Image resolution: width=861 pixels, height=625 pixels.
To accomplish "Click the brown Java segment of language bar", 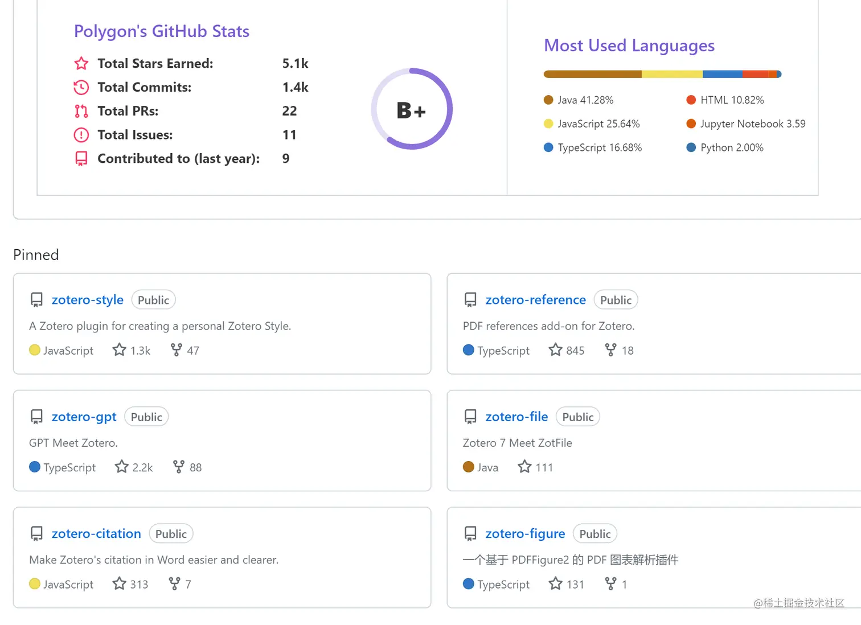I will pyautogui.click(x=593, y=74).
